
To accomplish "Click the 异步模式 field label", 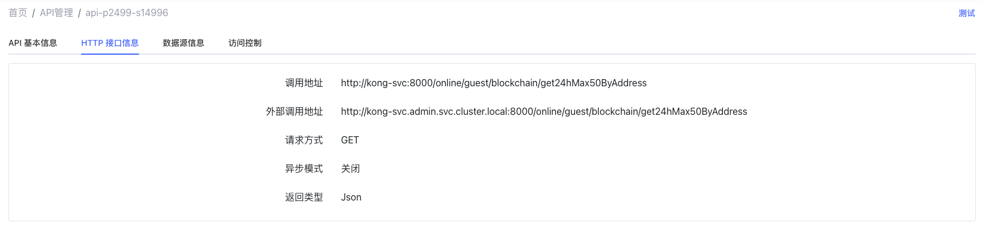I will pyautogui.click(x=304, y=168).
